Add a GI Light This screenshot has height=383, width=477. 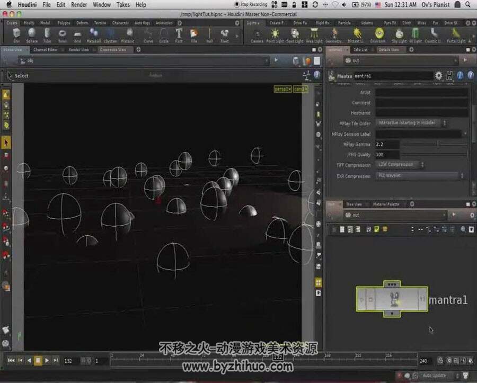(x=416, y=36)
